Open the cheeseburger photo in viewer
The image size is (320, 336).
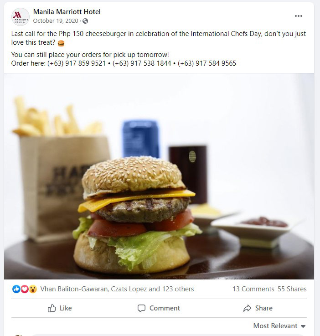click(x=159, y=176)
